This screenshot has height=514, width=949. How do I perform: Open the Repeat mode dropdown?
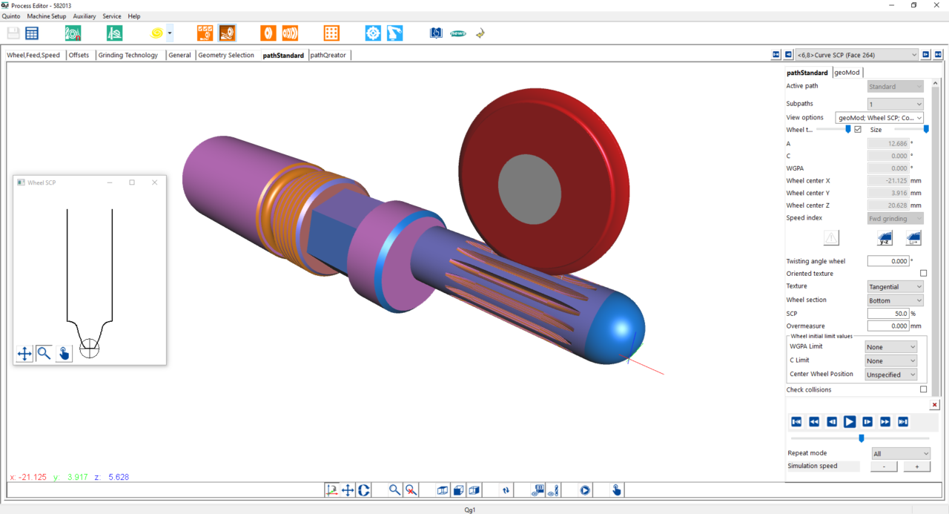901,453
